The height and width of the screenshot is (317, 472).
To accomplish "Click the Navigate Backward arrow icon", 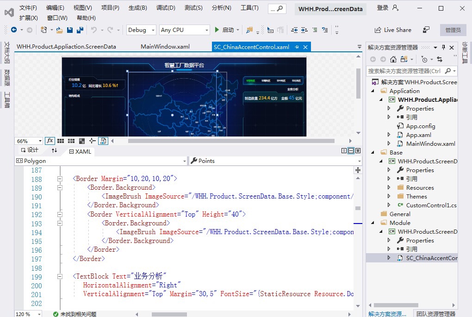I will [x=13, y=30].
